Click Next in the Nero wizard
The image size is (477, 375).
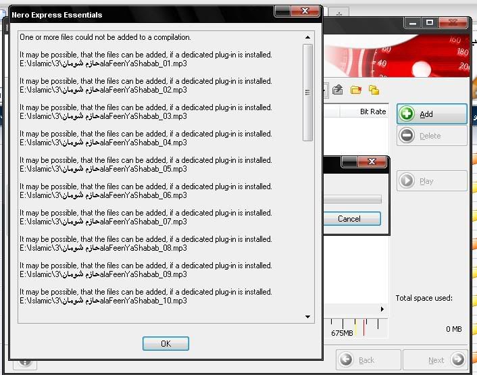(435, 359)
